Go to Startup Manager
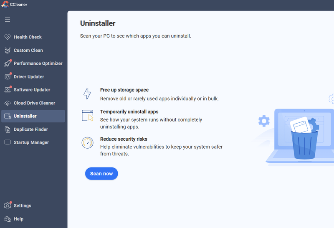This screenshot has height=228, width=334. click(x=31, y=142)
